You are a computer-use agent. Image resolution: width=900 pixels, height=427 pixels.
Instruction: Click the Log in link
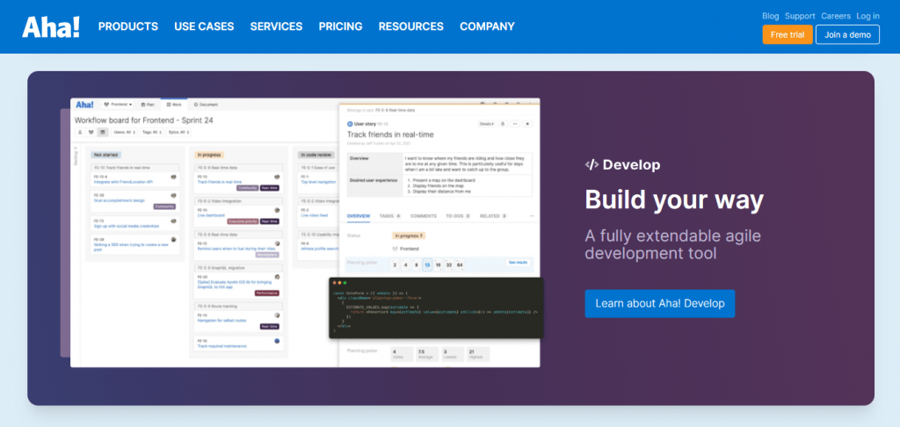tap(867, 16)
